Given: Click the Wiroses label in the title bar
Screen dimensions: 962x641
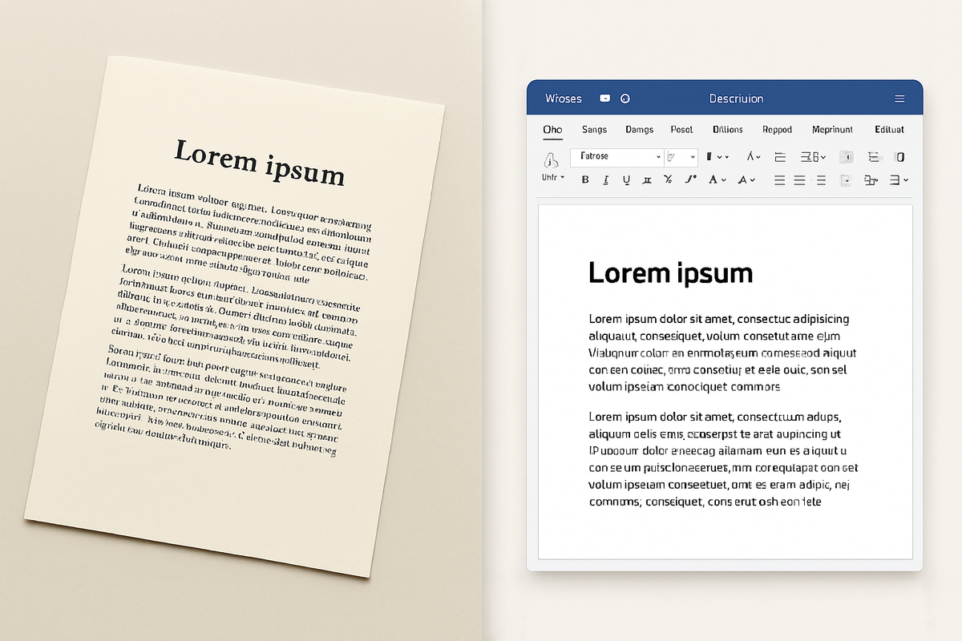Looking at the screenshot, I should [564, 99].
